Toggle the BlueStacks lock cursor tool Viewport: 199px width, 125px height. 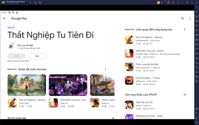[x=197, y=16]
